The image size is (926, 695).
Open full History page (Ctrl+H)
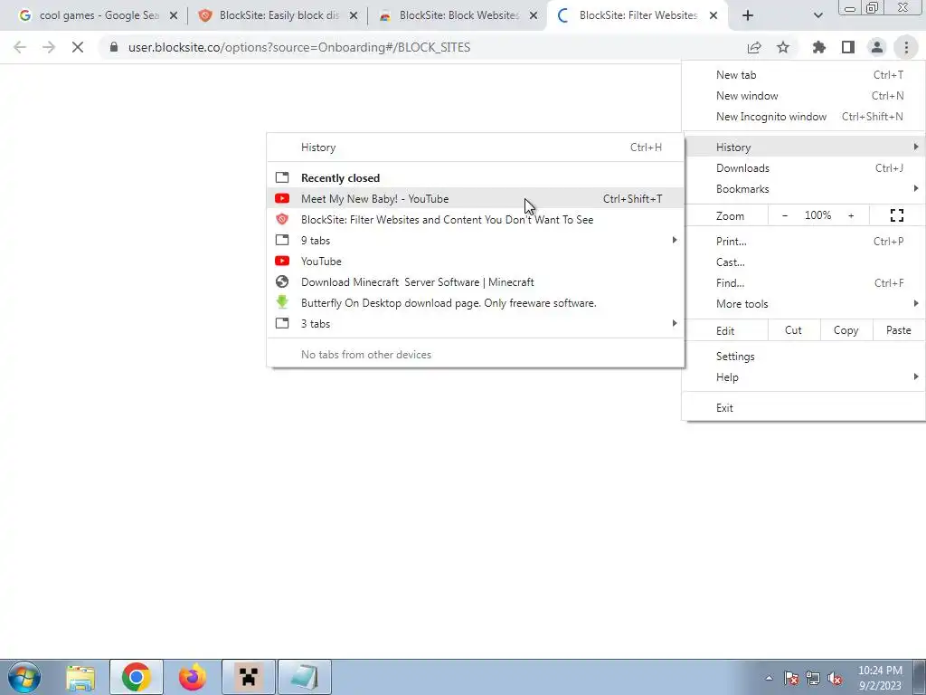[x=476, y=148]
